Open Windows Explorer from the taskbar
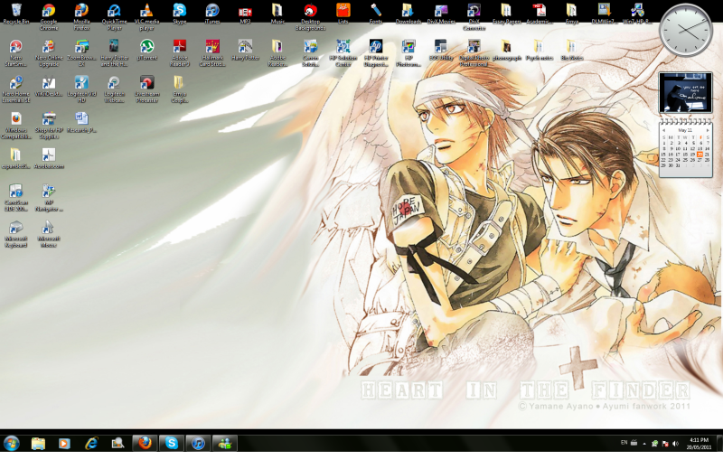The width and height of the screenshot is (723, 469). click(38, 444)
